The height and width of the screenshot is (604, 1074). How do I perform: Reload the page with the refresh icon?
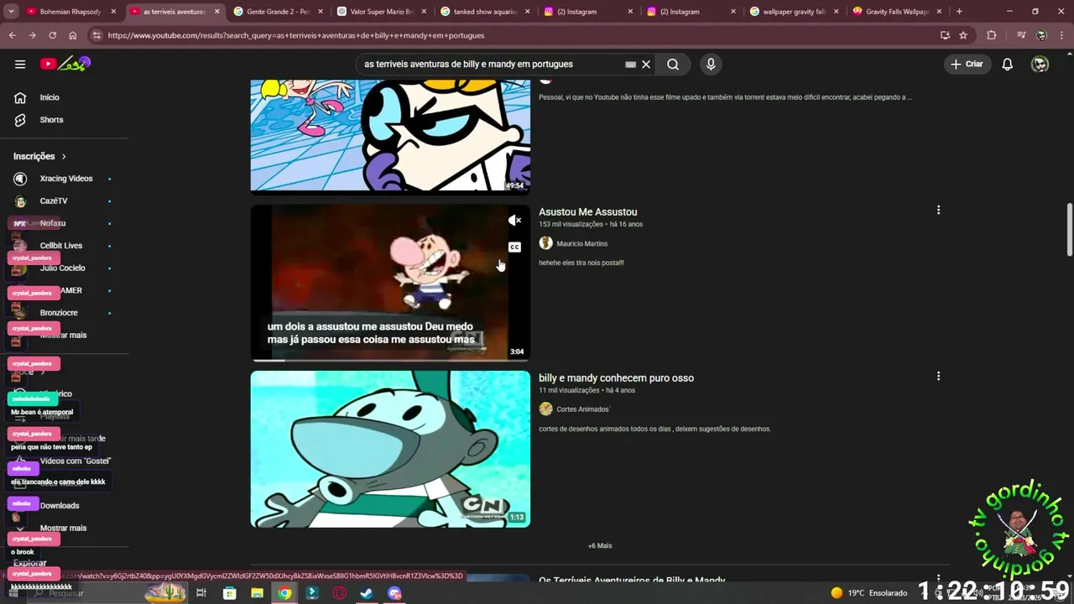click(52, 35)
